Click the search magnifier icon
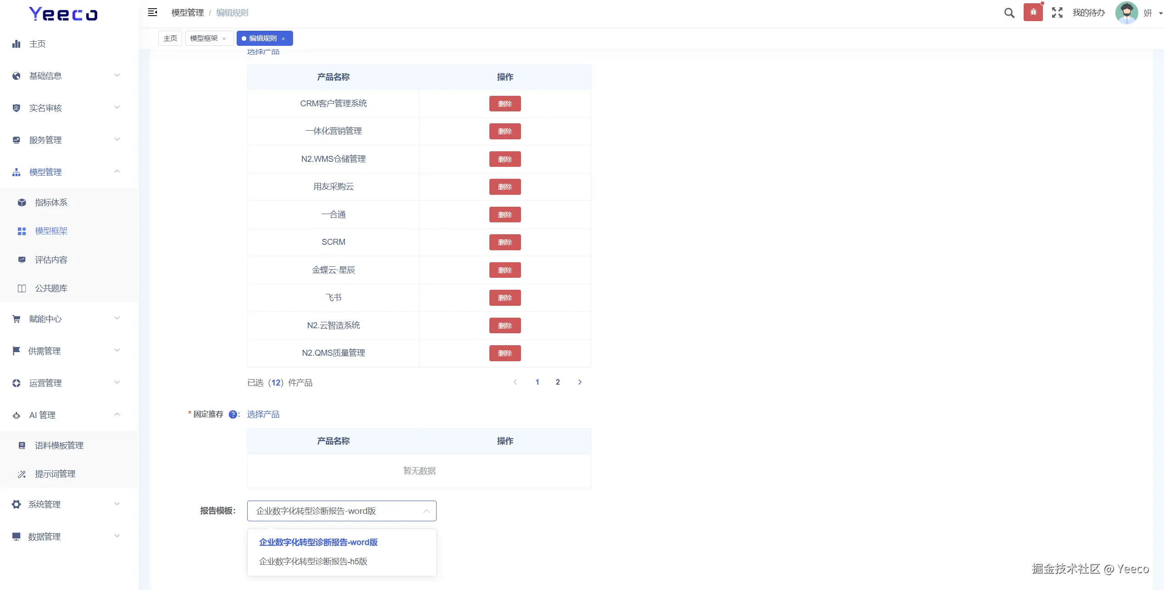 [1009, 13]
